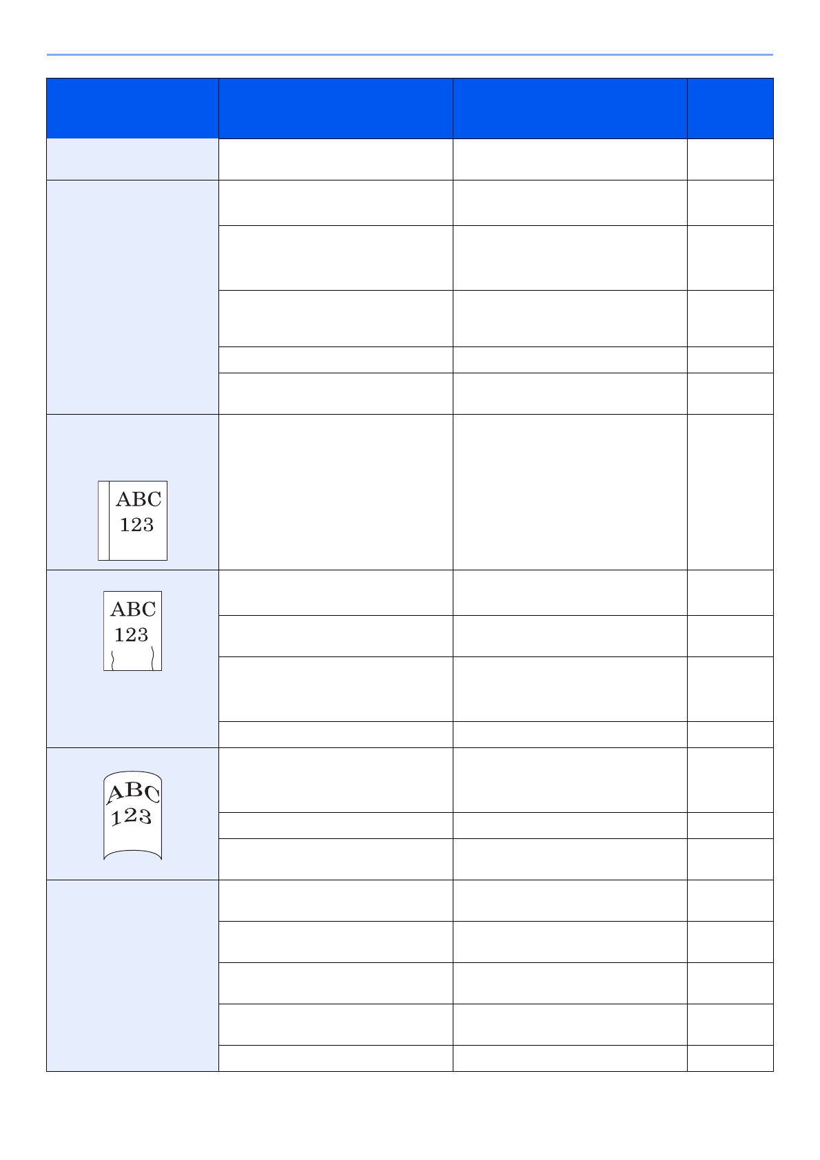Click the small light blue cell directly below header
Viewport: 820px width, 1160px height.
point(132,160)
